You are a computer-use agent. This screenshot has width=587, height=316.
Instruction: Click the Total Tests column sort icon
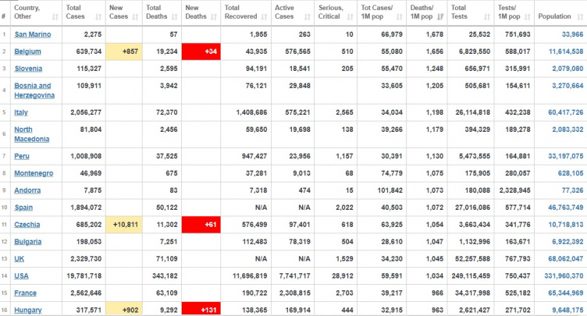pyautogui.click(x=485, y=16)
